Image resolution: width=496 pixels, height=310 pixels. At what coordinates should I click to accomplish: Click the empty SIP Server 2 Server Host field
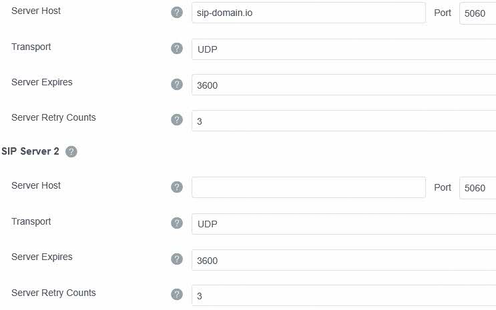pyautogui.click(x=308, y=187)
